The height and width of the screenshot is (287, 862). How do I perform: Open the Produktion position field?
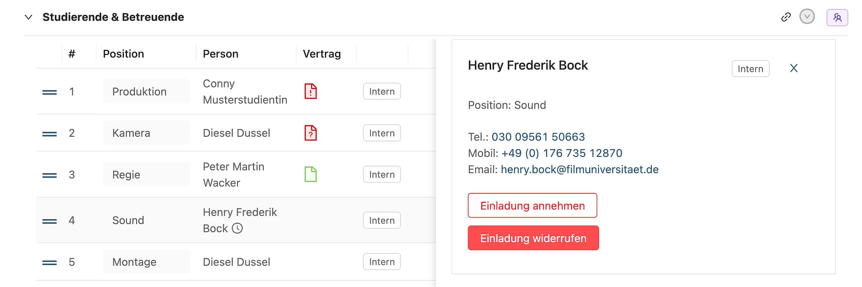tap(146, 91)
